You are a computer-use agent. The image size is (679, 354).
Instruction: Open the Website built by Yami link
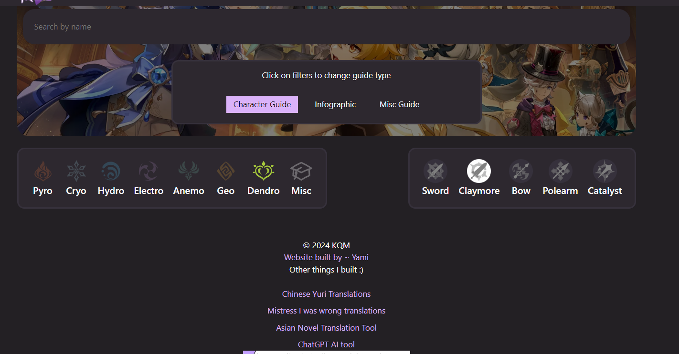tap(326, 257)
